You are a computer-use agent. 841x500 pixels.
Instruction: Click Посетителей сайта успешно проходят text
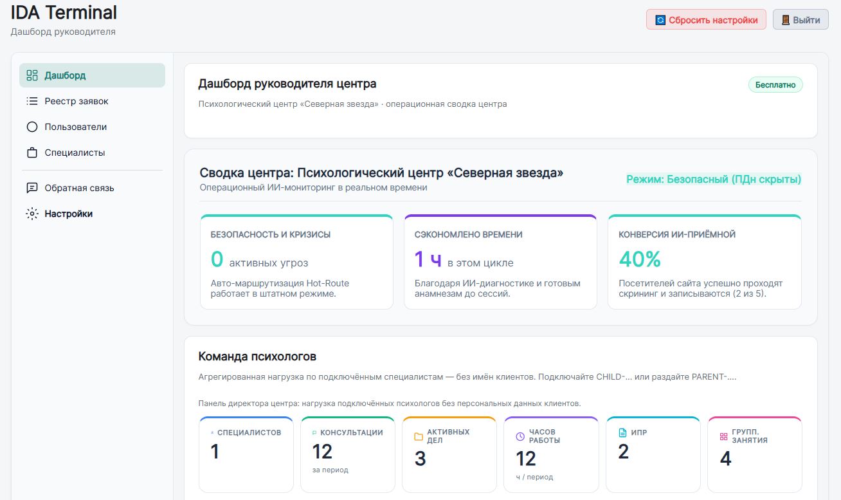(701, 288)
